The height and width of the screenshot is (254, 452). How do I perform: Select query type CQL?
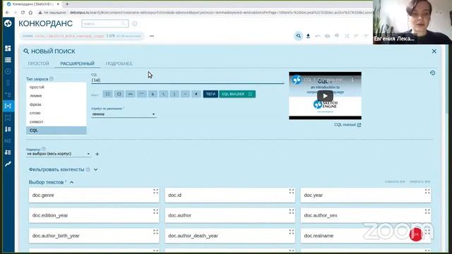pyautogui.click(x=56, y=130)
